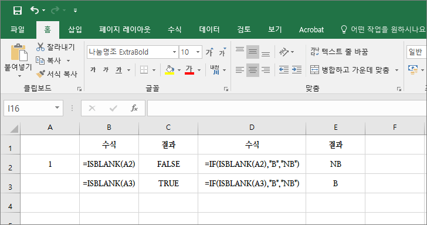Click the 붙여넣기 paste clipboard icon

pos(19,52)
